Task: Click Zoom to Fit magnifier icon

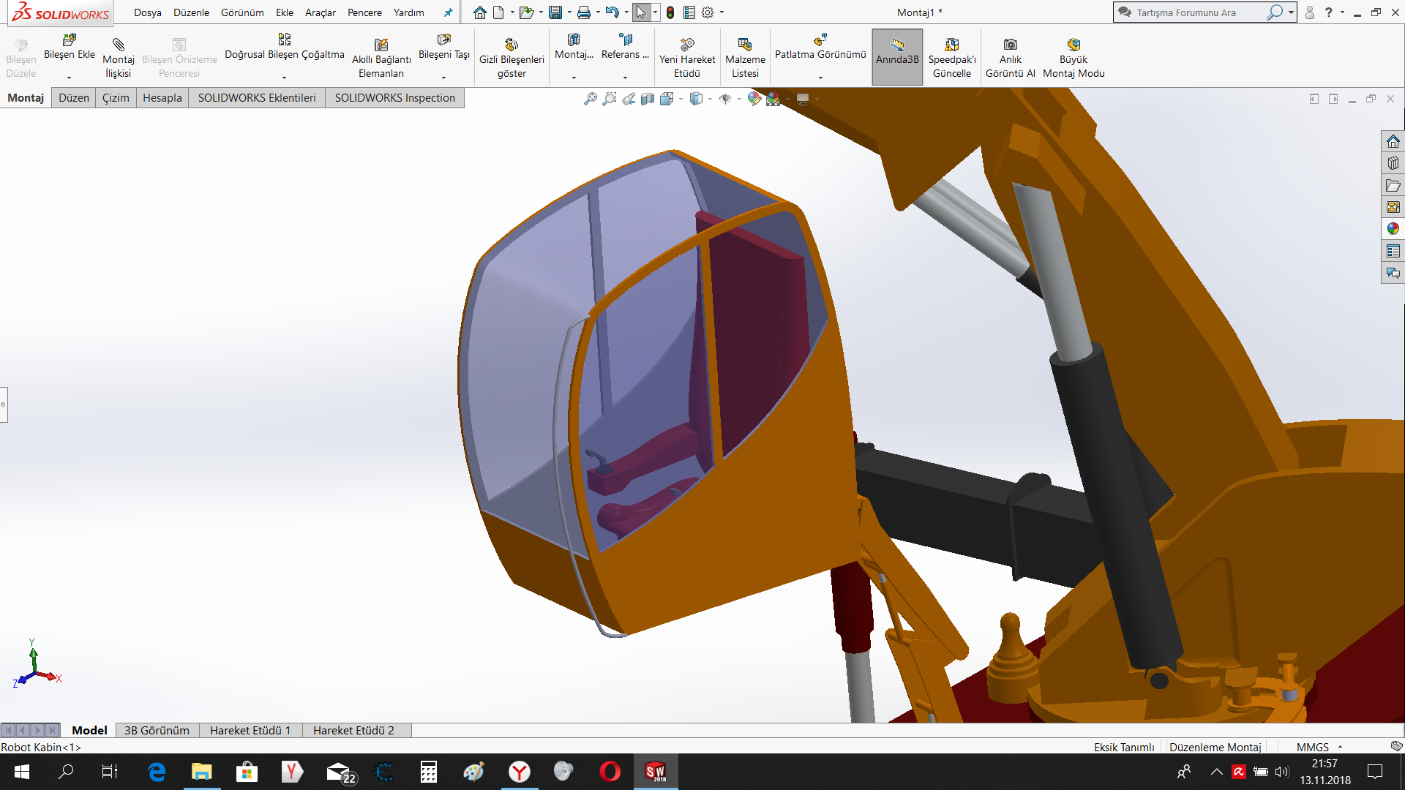Action: point(591,99)
